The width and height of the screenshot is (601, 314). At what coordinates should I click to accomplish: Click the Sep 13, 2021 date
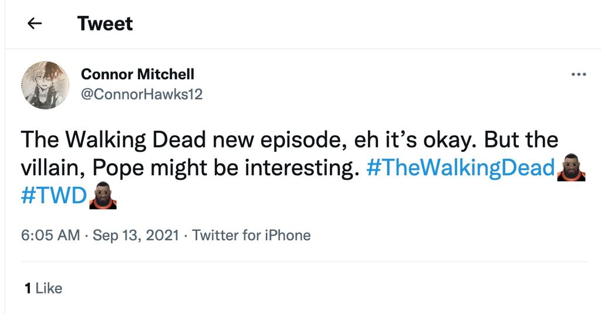[136, 235]
